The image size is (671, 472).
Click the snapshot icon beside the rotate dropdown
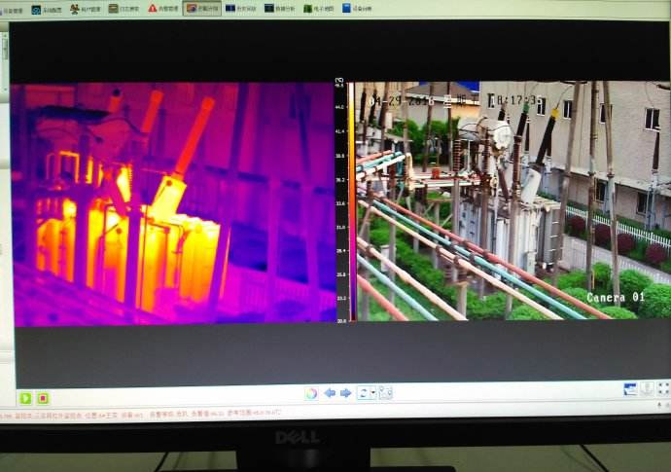pyautogui.click(x=385, y=393)
